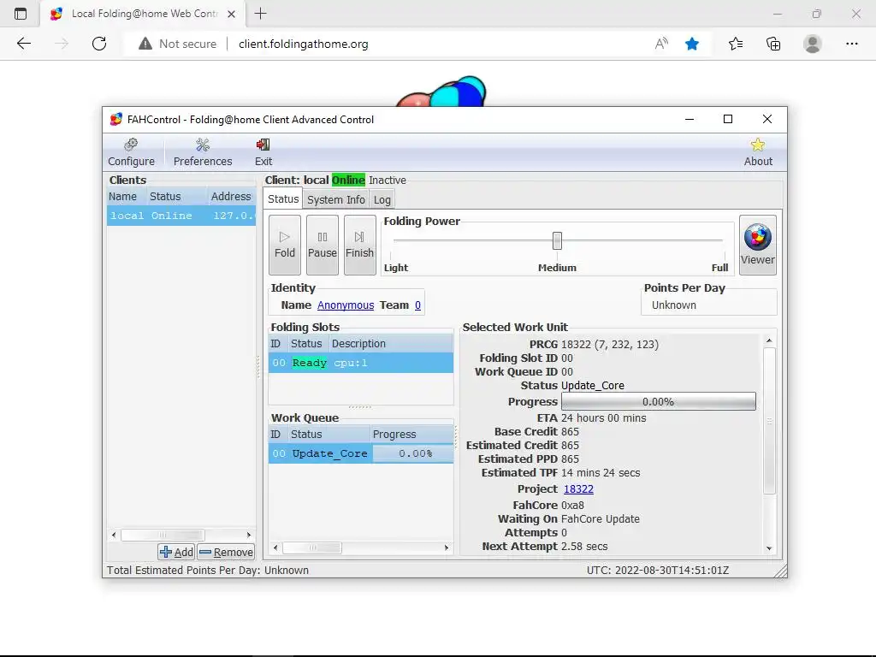Click clients list scroll right arrow

[249, 535]
